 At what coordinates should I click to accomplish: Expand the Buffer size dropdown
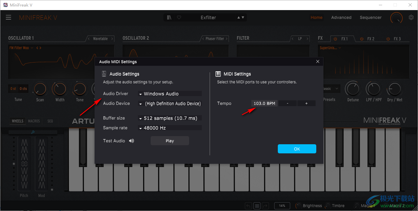170,118
